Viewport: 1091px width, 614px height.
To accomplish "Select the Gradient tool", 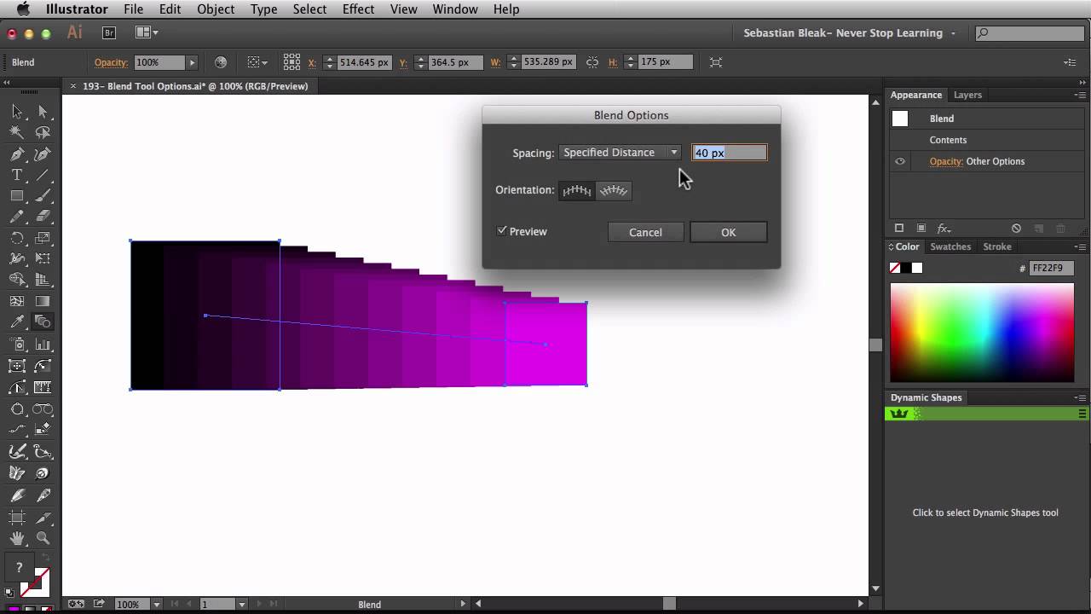I will click(x=43, y=301).
